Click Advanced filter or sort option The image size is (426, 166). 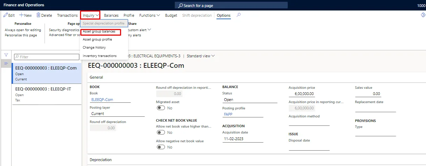pos(64,35)
